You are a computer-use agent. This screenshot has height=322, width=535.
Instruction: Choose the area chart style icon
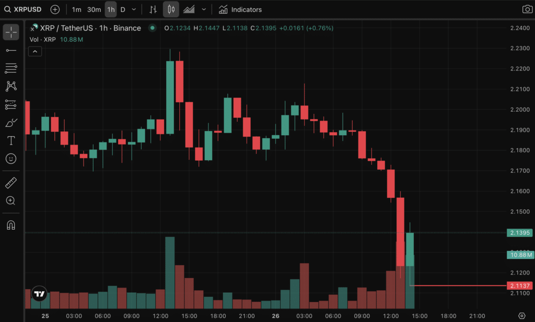pyautogui.click(x=189, y=9)
